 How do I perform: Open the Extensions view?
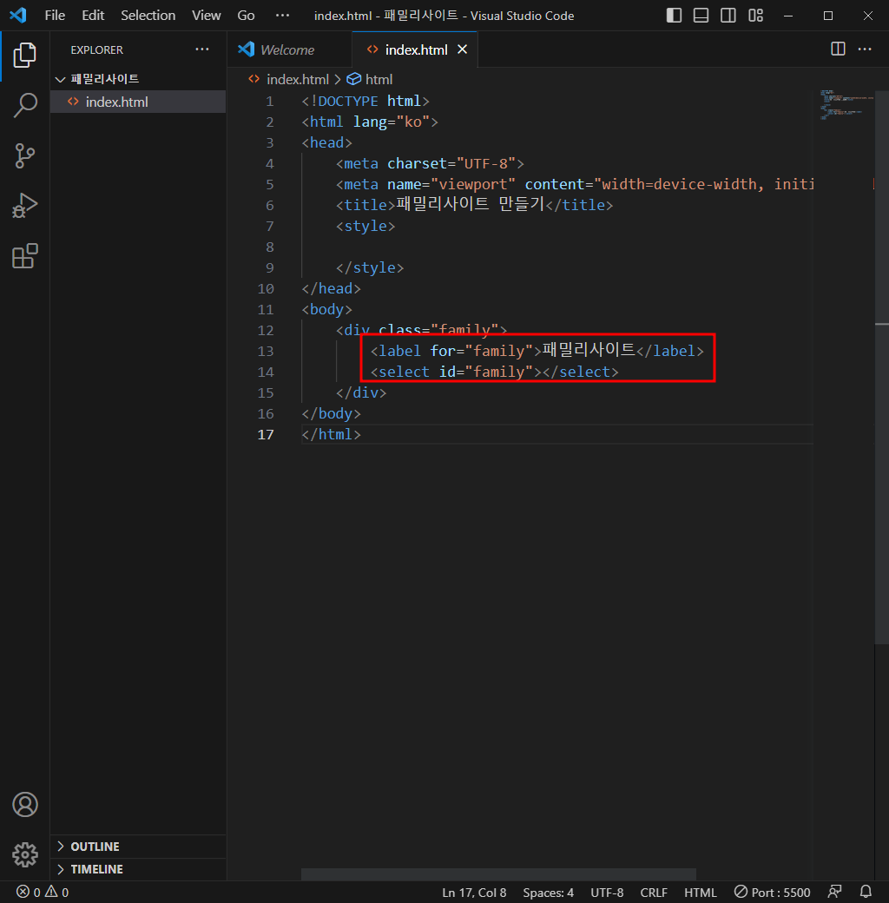pyautogui.click(x=25, y=255)
